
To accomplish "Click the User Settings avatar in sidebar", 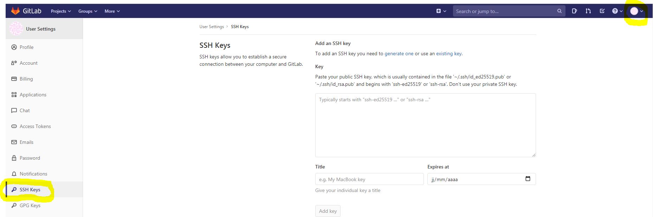I will 16,29.
